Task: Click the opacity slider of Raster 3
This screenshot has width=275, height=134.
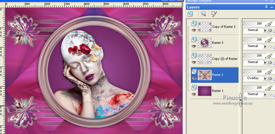Action: pyautogui.click(x=255, y=40)
